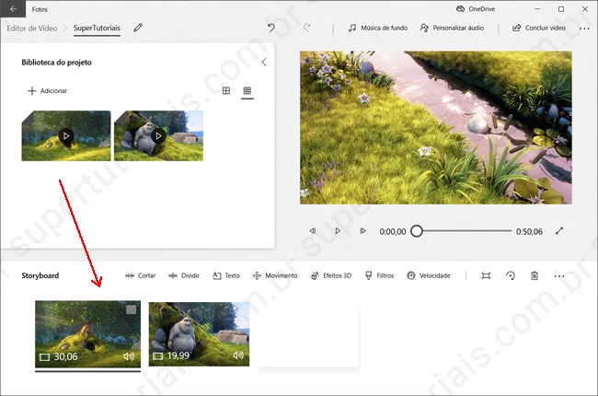
Task: Click the 19,99 duration label
Action: pos(178,355)
